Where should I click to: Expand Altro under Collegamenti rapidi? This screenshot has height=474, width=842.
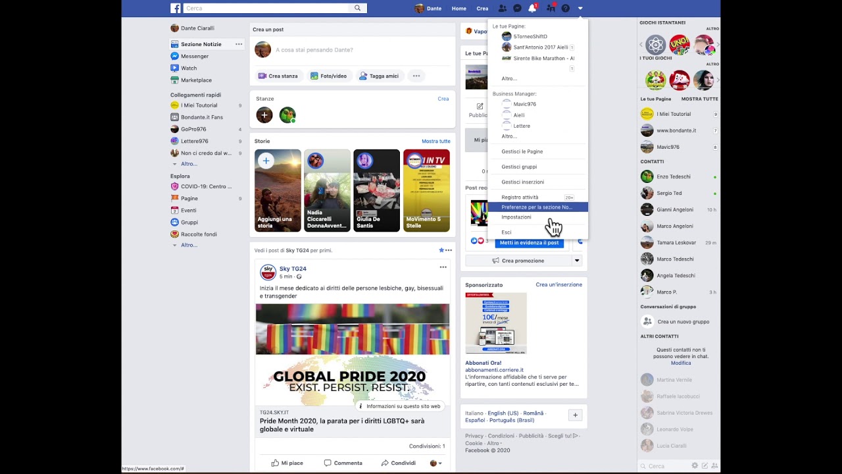[189, 164]
